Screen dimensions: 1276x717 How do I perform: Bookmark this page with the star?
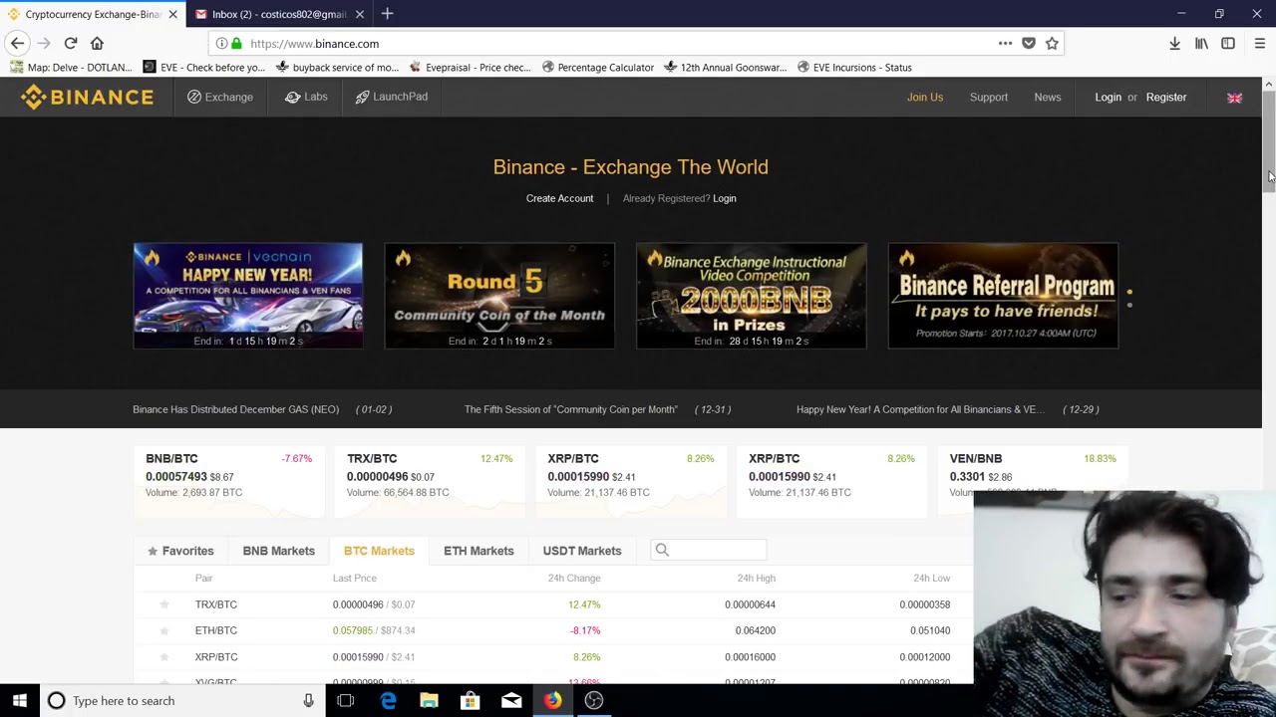1052,43
